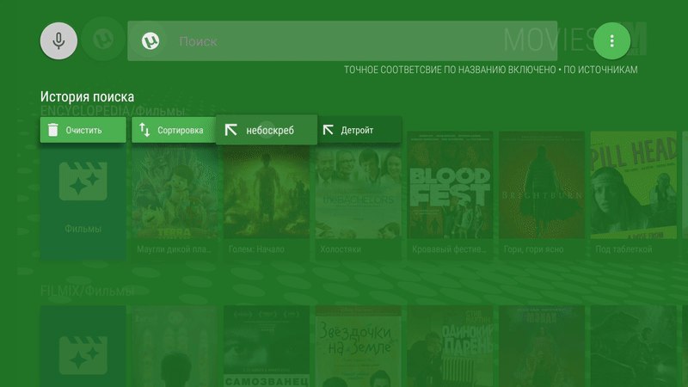This screenshot has height=387, width=688.
Task: Click the История поиска heading
Action: (x=87, y=96)
